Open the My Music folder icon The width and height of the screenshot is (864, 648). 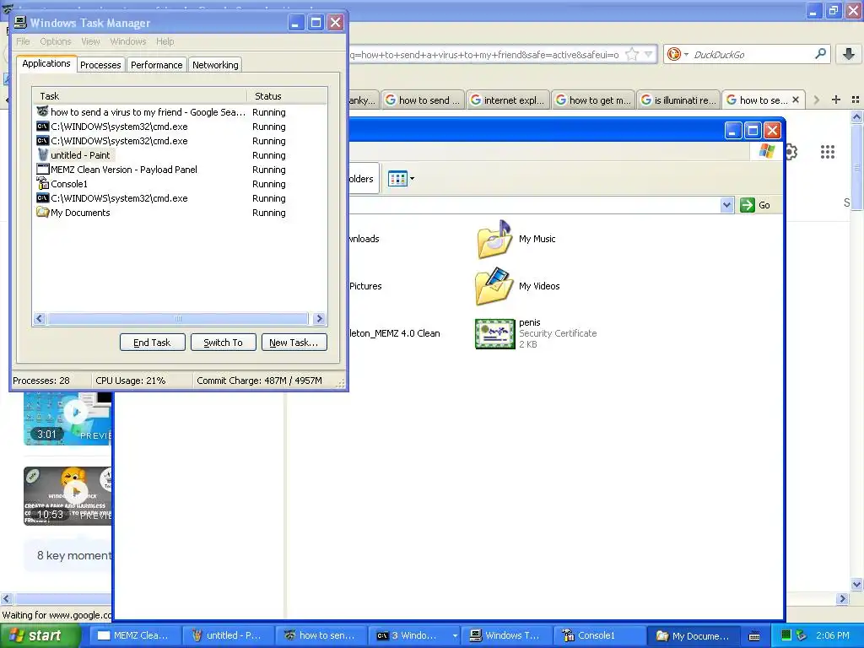pyautogui.click(x=494, y=239)
